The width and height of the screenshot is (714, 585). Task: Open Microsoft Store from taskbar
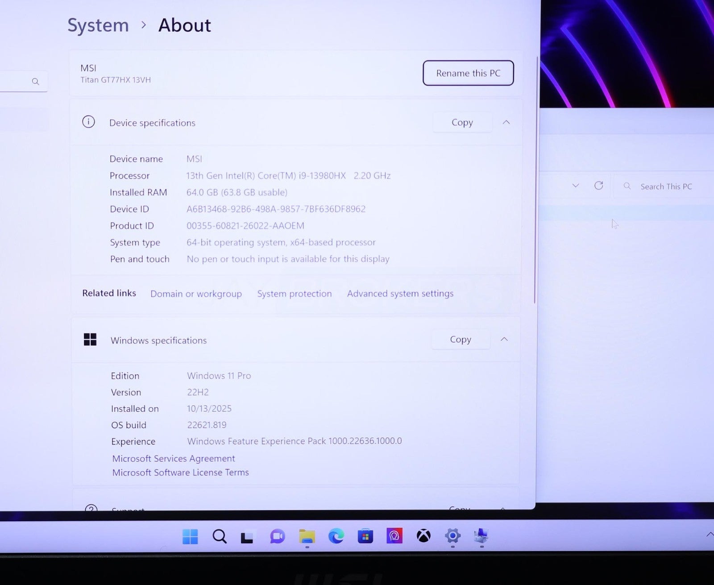tap(365, 536)
